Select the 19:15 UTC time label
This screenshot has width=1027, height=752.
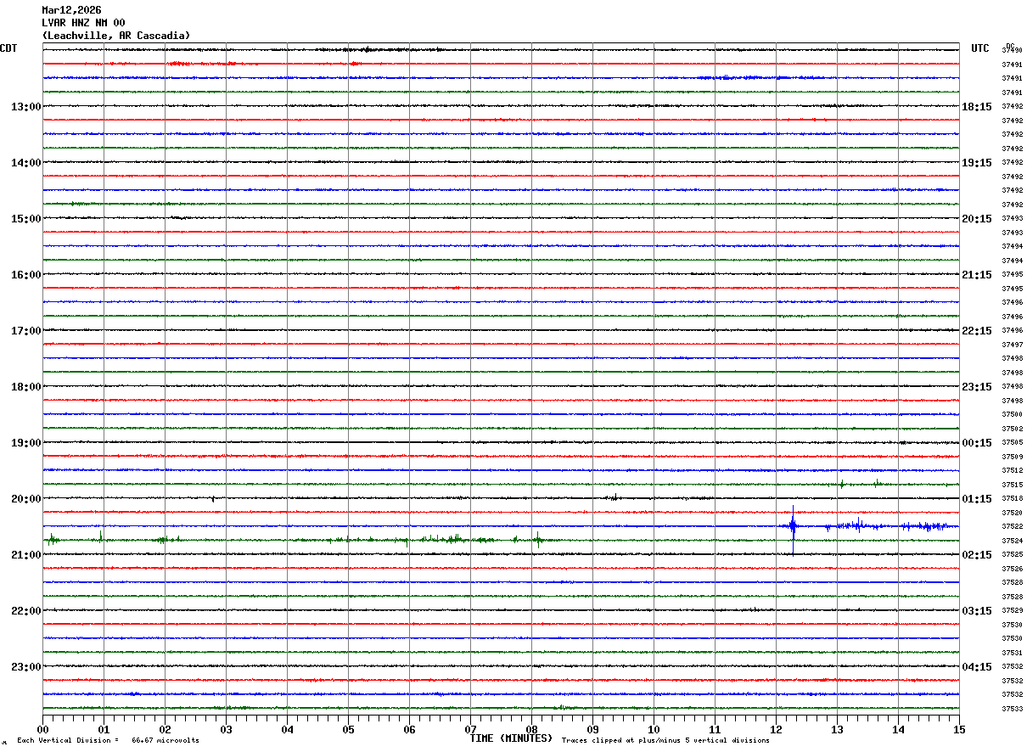(977, 163)
